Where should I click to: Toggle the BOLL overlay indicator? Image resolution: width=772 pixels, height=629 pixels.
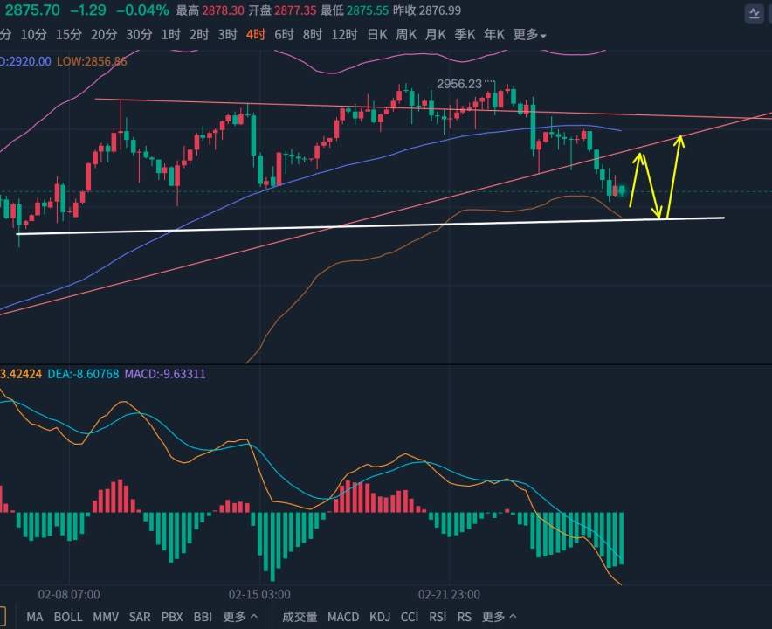(68, 617)
